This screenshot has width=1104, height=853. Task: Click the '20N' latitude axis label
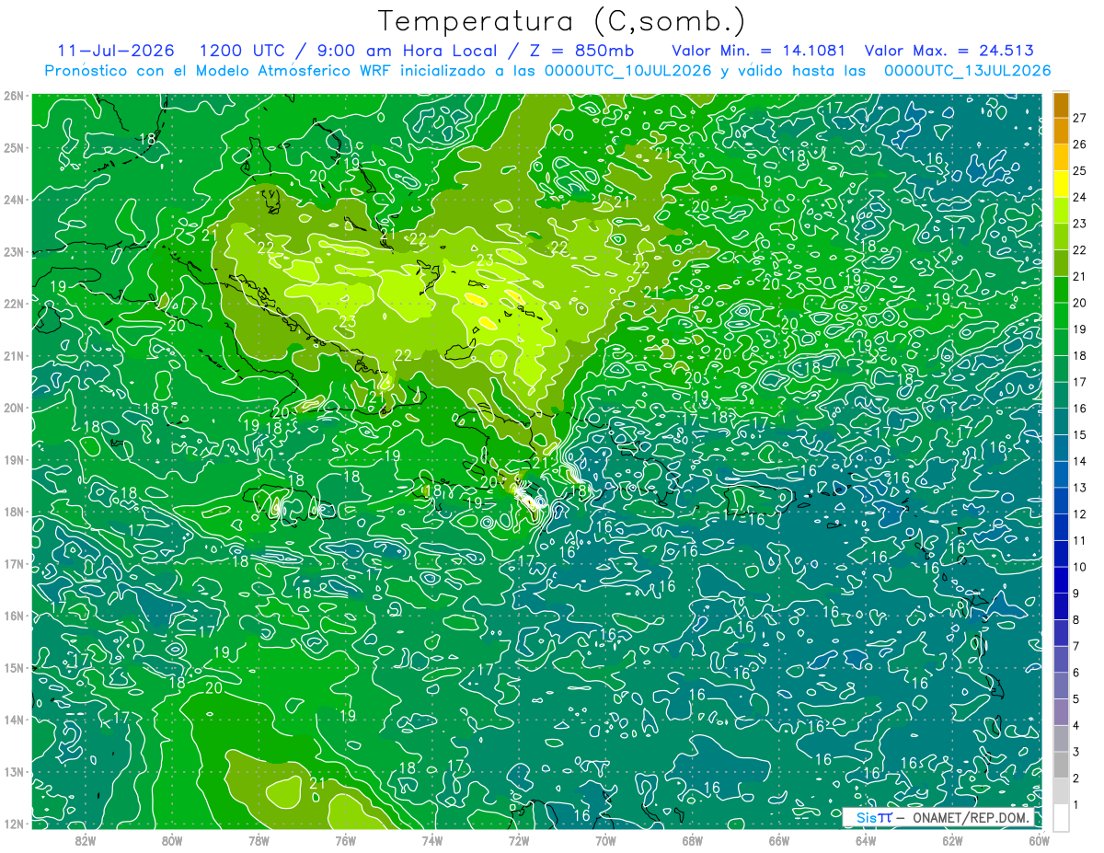[x=14, y=408]
